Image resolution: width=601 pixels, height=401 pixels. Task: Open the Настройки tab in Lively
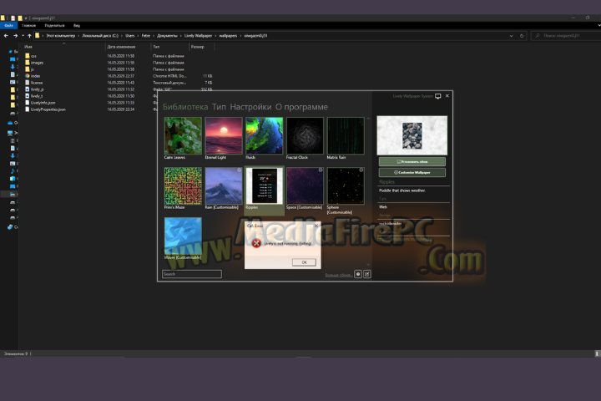pyautogui.click(x=250, y=107)
